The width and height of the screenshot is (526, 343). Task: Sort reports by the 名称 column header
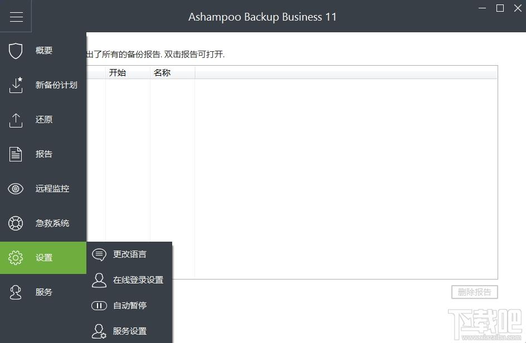point(172,72)
